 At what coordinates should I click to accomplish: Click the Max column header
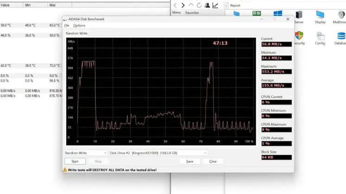click(x=60, y=5)
